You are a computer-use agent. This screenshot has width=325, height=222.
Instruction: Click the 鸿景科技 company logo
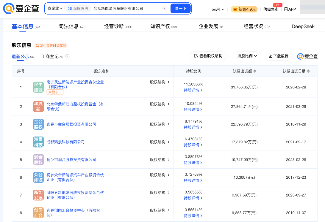38,142
